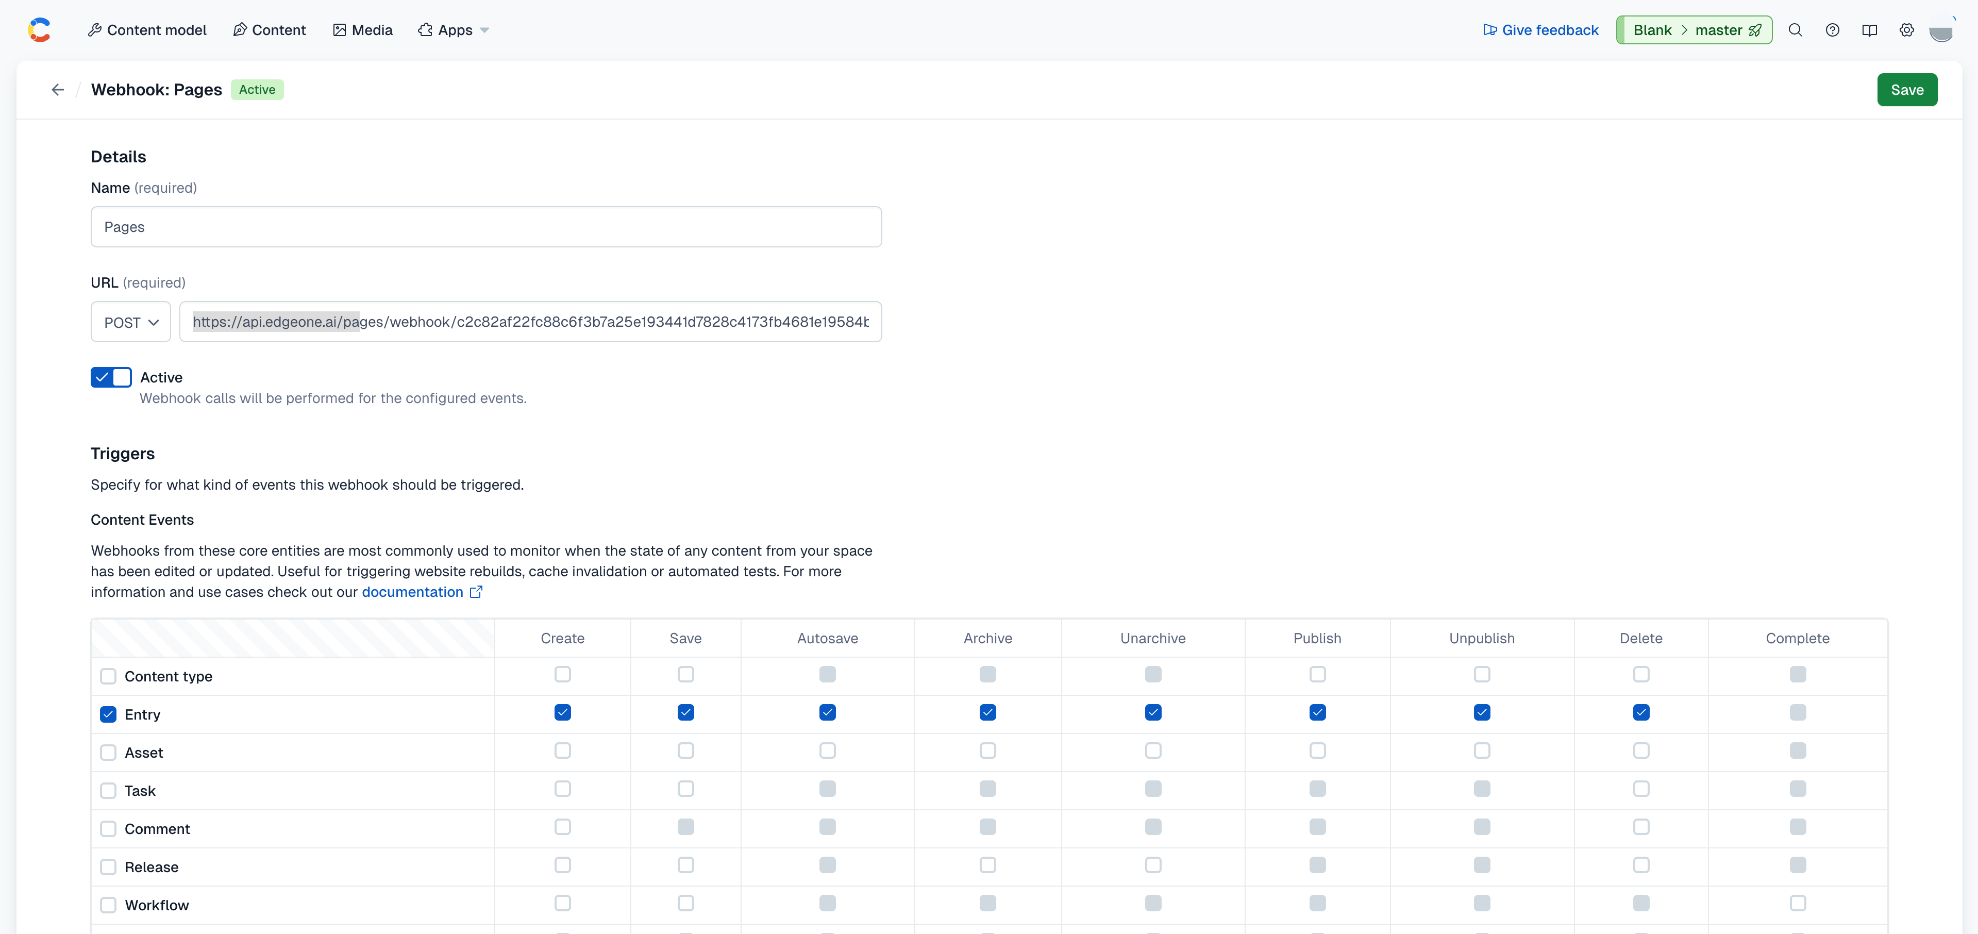Click the webhook Name input field
The width and height of the screenshot is (1978, 934).
pos(486,227)
